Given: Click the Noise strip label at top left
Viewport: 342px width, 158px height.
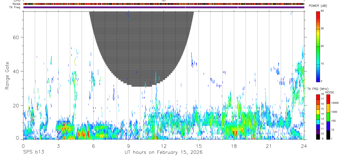Looking at the screenshot, I should [x=16, y=4].
